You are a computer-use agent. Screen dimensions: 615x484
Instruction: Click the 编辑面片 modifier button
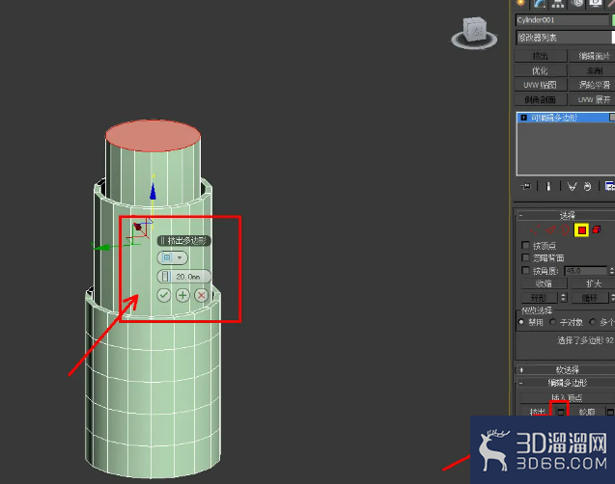click(x=592, y=56)
